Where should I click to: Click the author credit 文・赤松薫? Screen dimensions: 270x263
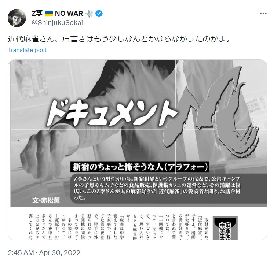(46, 200)
